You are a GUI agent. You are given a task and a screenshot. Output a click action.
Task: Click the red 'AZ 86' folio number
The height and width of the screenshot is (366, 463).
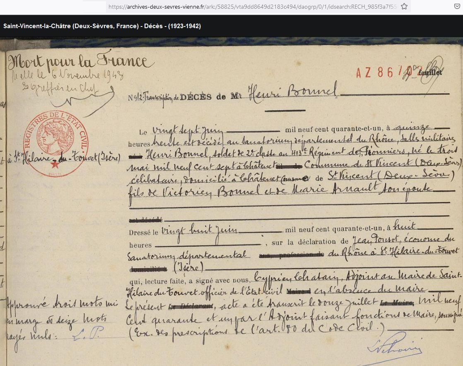374,72
